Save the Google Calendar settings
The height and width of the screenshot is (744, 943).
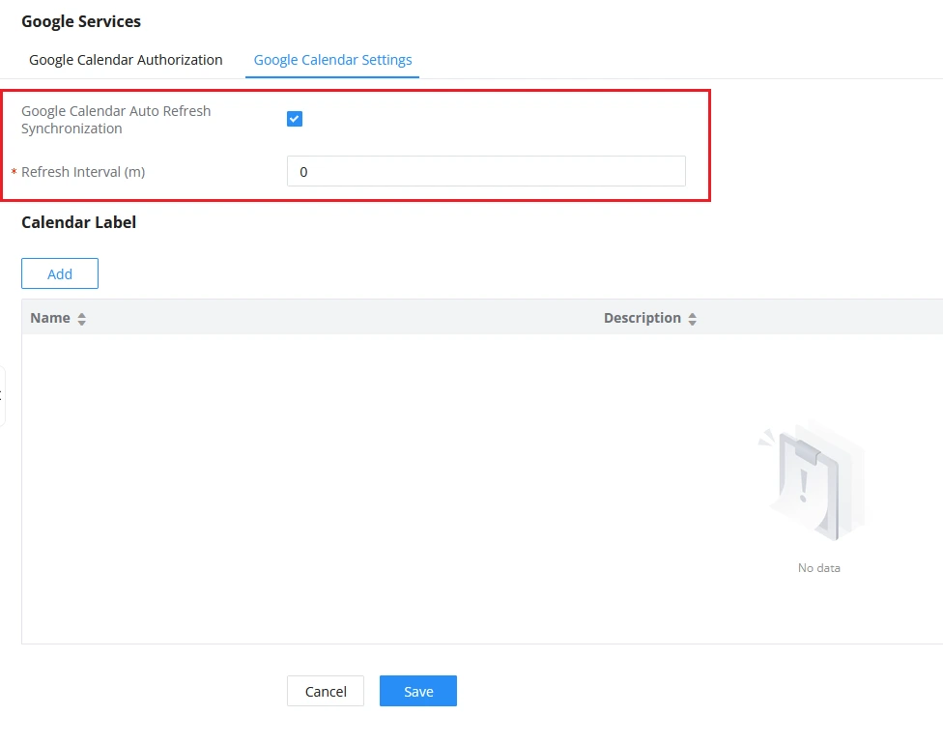(x=418, y=691)
